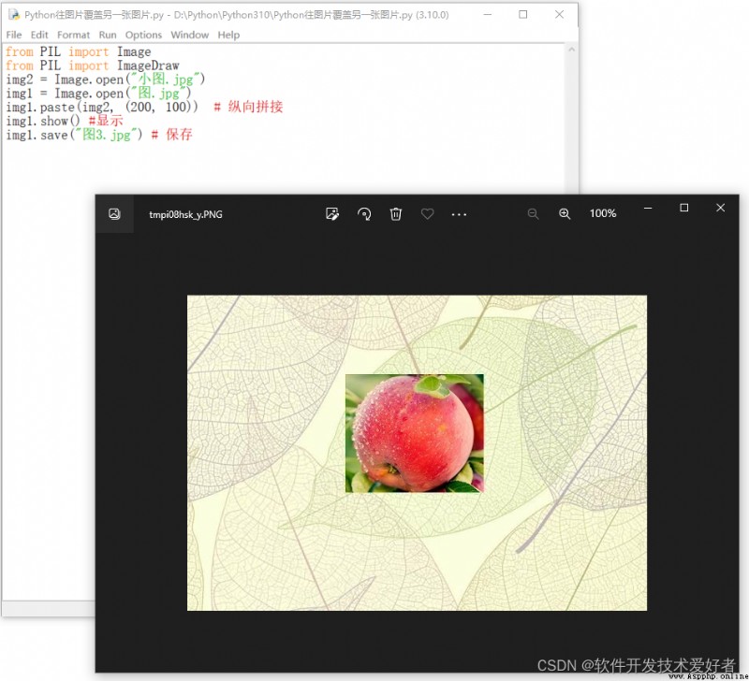Screen dimensions: 749x681
Task: Click the 100% zoom level label
Action: point(603,213)
